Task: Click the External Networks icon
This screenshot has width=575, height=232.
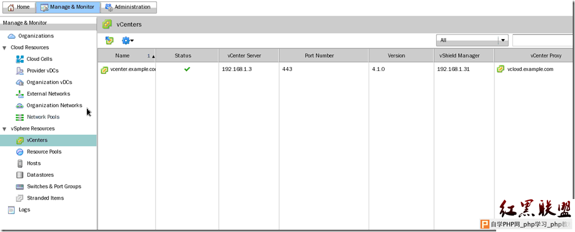Action: point(20,94)
